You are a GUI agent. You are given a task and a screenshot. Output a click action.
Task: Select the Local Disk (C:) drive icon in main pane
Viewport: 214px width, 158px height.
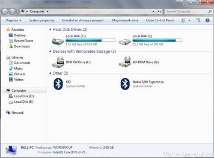(x=58, y=42)
